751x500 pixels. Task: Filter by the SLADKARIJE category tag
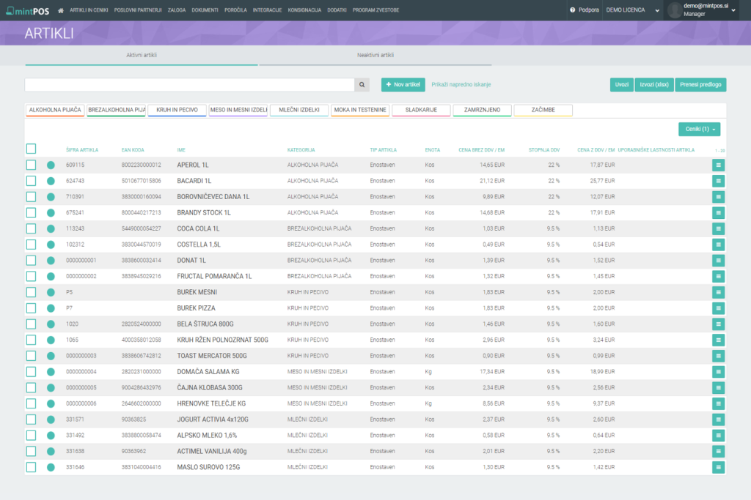tap(421, 110)
